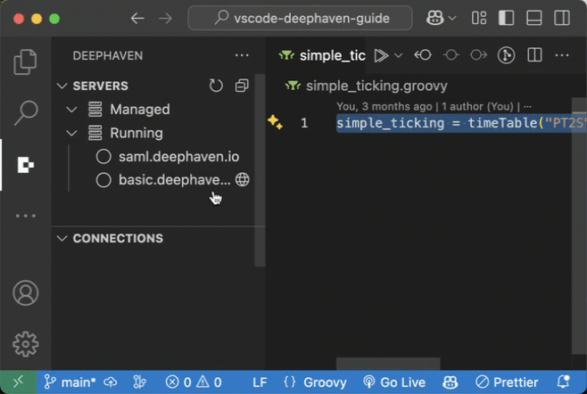Collapse all items in Servers panel
Screen dimensions: 587x394
(x=242, y=86)
